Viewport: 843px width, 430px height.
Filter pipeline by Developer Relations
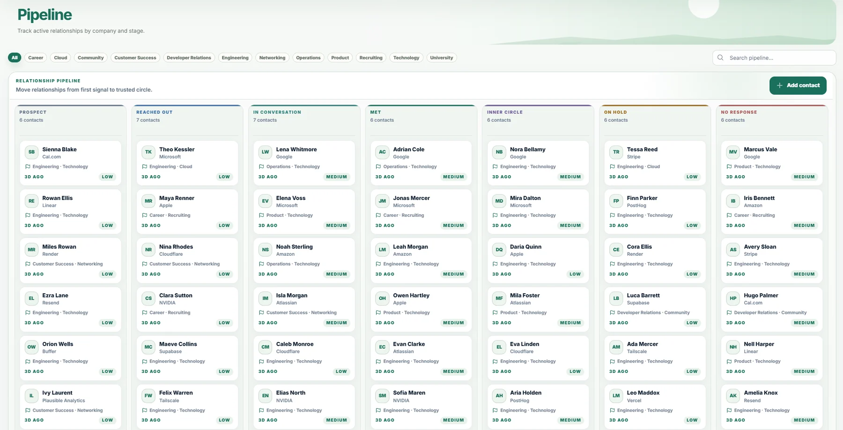(189, 58)
